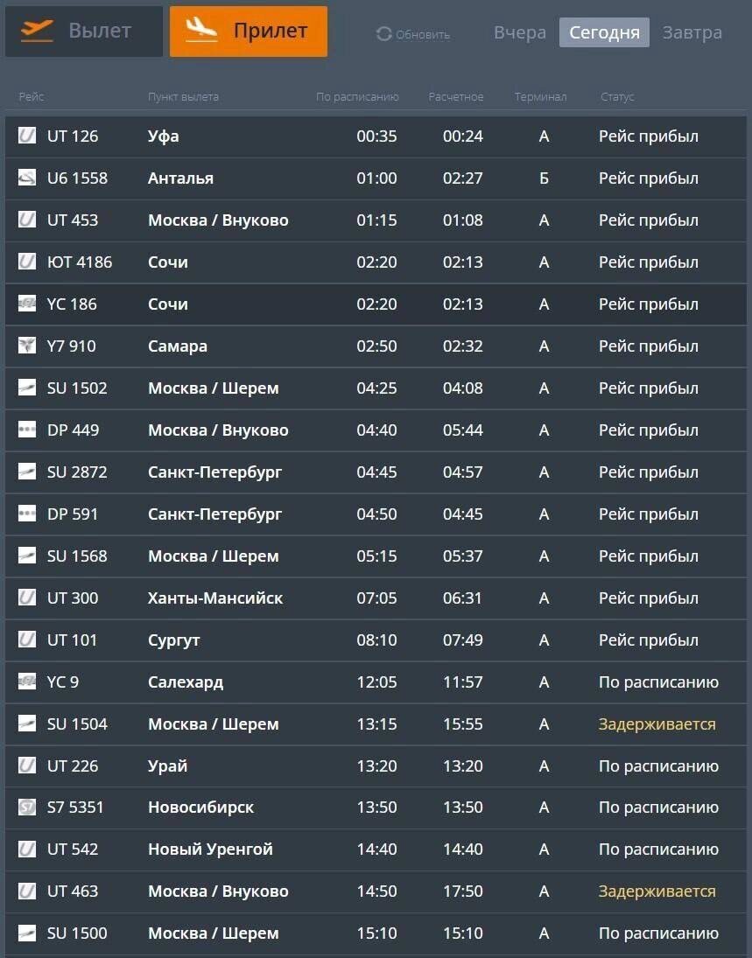Click the airline logo of flight SU 2872
This screenshot has width=752, height=958.
point(27,471)
